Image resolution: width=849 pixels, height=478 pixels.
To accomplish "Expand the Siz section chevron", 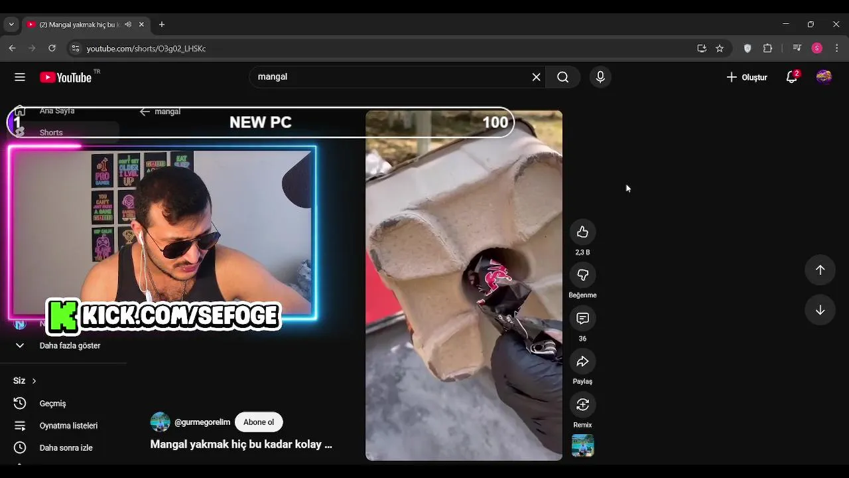I will point(34,380).
